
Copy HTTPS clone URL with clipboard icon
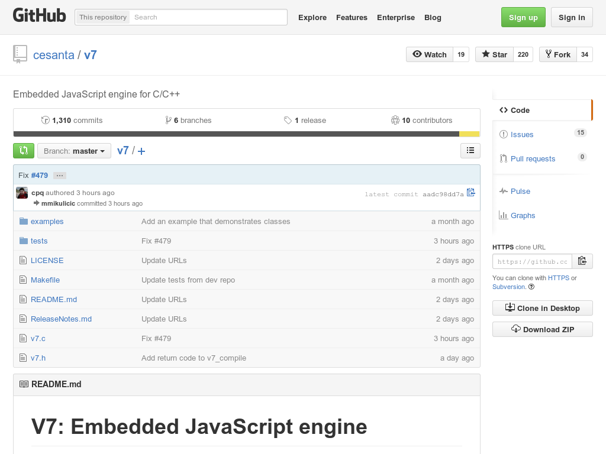click(582, 261)
